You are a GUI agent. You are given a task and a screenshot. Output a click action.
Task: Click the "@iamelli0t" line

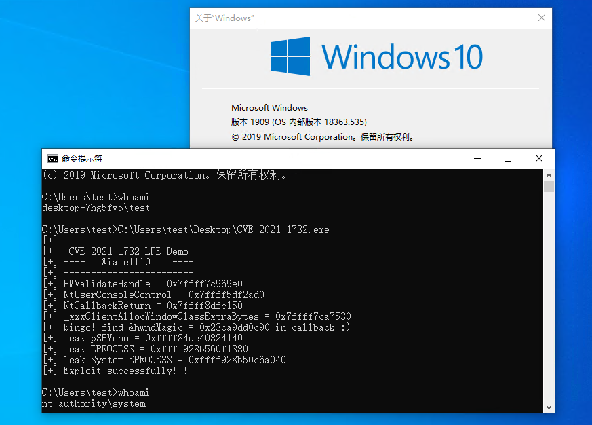click(118, 262)
